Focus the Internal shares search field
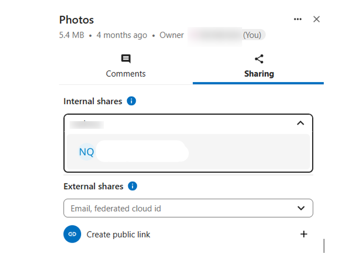Image resolution: width=360 pixels, height=262 pixels. (179, 124)
